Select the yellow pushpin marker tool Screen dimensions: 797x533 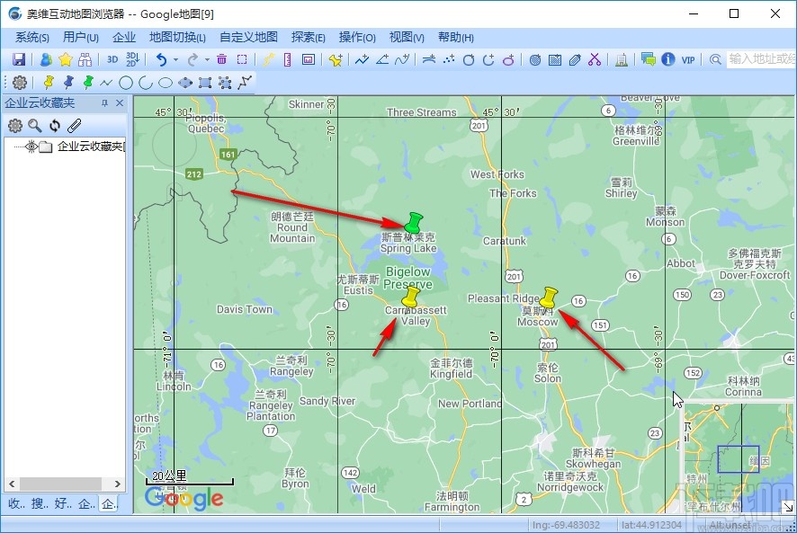pyautogui.click(x=48, y=82)
